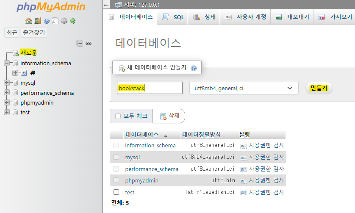Open information_schema link in database table
Image resolution: width=355 pixels, height=213 pixels.
[x=150, y=145]
